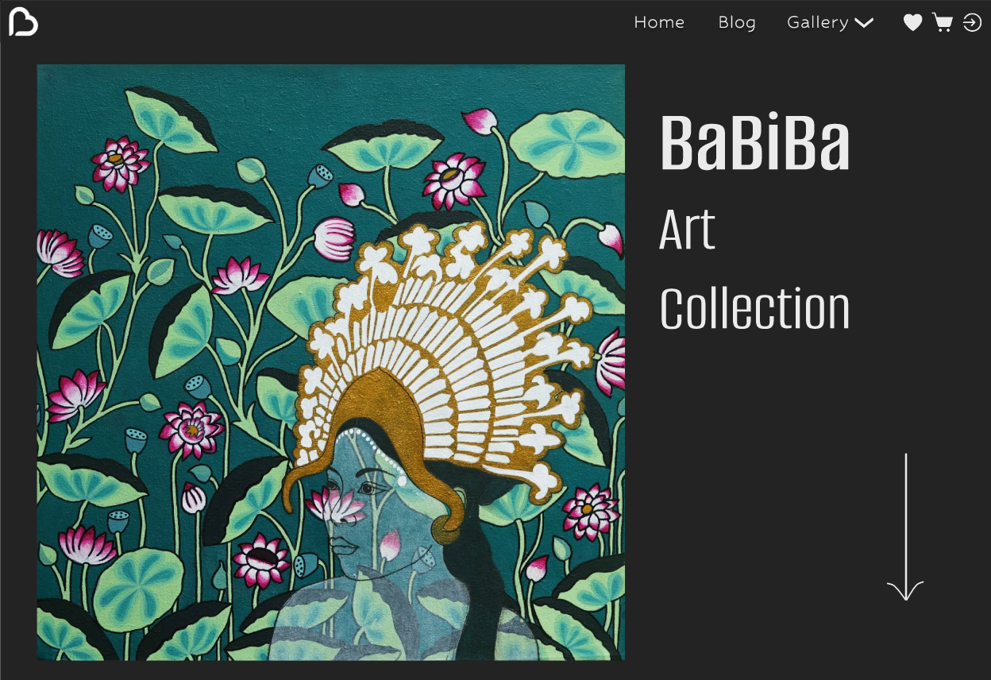Click the login arrow icon
Image resolution: width=991 pixels, height=680 pixels.
click(972, 23)
